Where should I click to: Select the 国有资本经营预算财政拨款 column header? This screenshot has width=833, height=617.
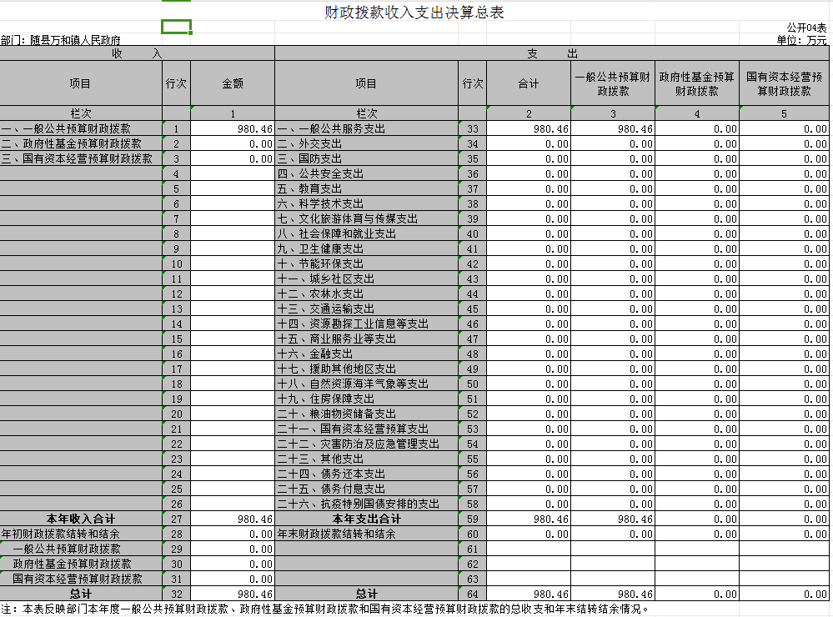tap(784, 83)
